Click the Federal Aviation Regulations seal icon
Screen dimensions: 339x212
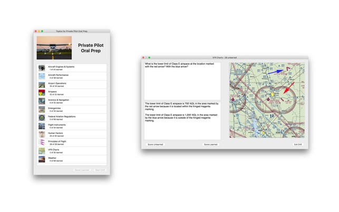point(42,118)
